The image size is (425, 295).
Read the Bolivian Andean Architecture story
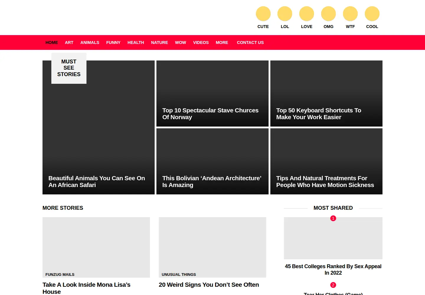coord(212,161)
